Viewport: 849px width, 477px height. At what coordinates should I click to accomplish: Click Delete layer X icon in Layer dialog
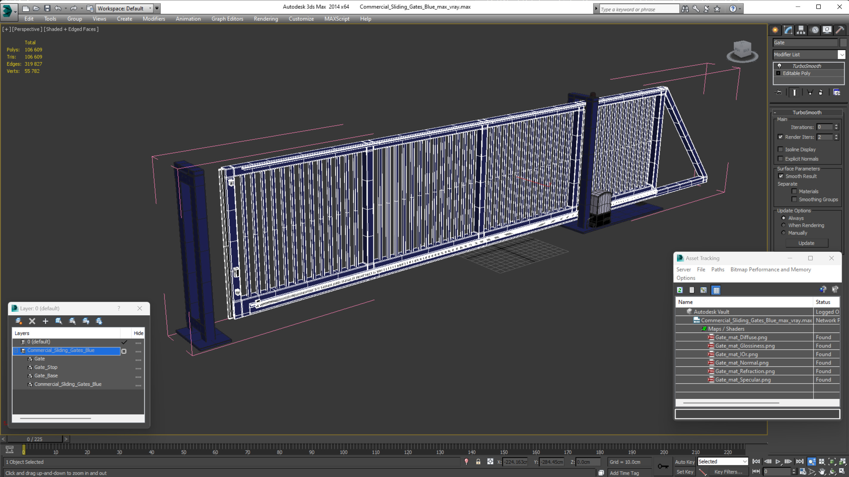[x=32, y=321]
